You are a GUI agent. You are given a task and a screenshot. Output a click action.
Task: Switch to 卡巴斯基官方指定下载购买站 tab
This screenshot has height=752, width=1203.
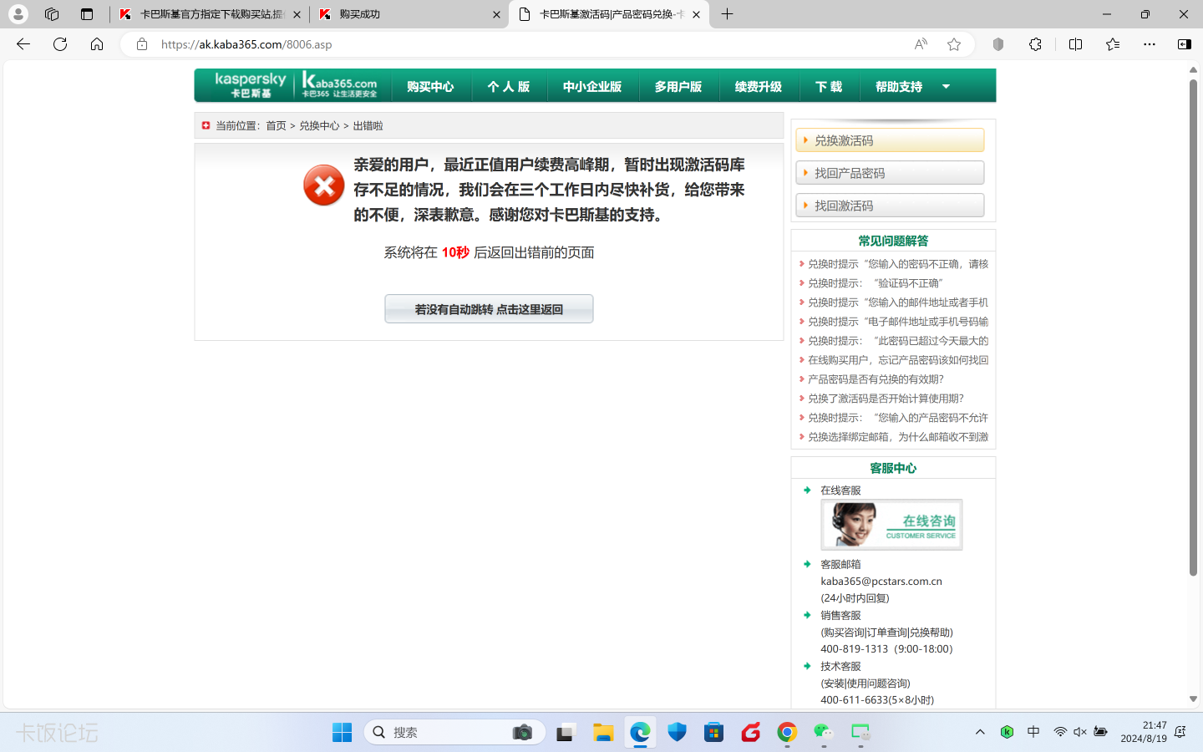209,14
